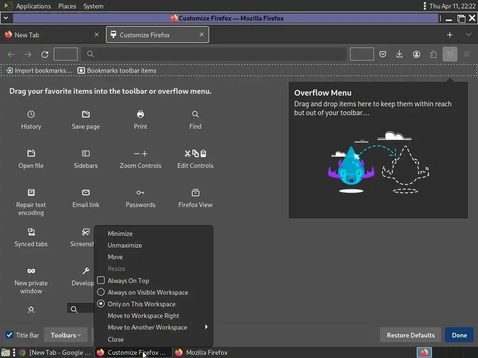Screen dimensions: 478x358
Task: Click the Screenshot scissors icon
Action: pos(86,232)
